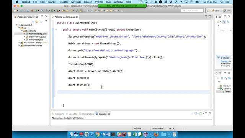The width and height of the screenshot is (245, 138).
Task: Click the Open Perspective icon
Action: coord(208,11)
